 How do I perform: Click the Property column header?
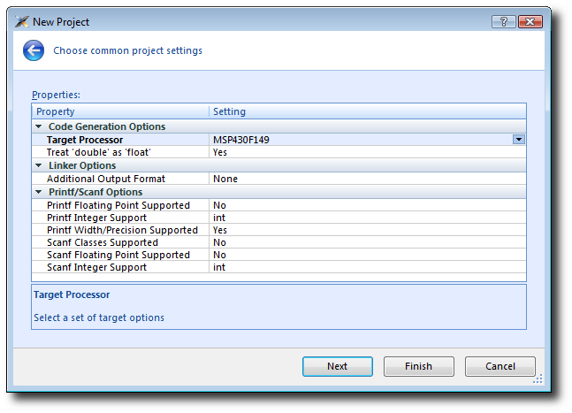pyautogui.click(x=120, y=111)
